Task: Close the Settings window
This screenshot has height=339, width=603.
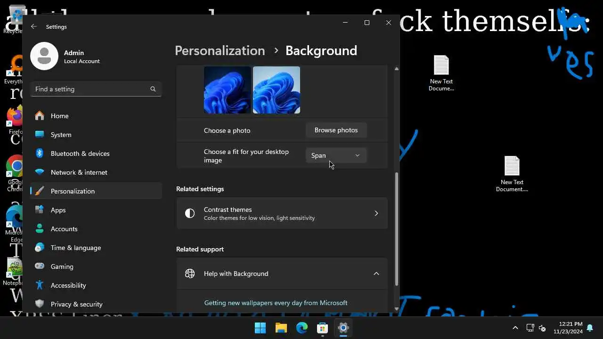Action: [x=389, y=23]
